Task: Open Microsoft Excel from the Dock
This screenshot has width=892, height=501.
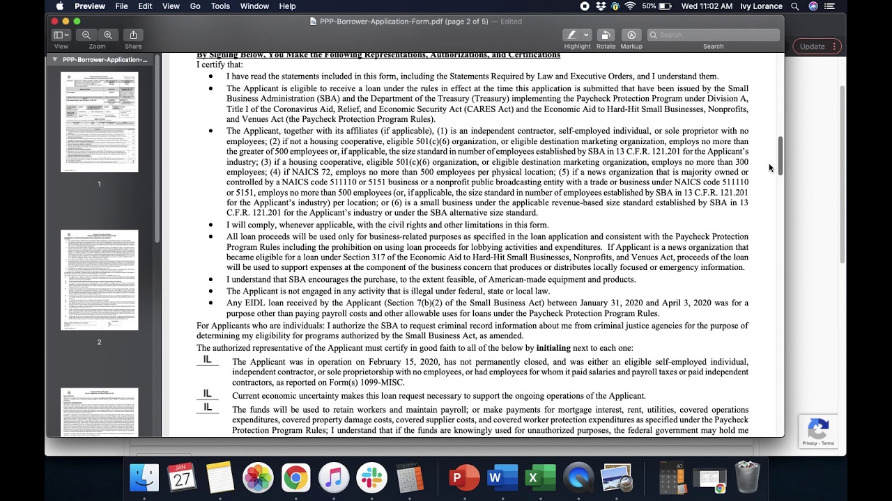Action: pos(541,478)
